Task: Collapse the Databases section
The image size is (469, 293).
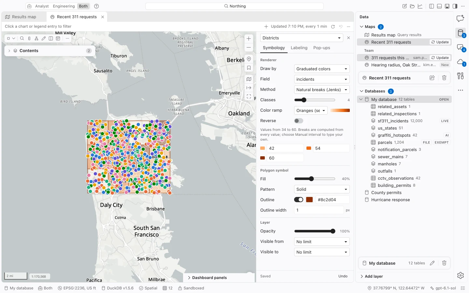Action: point(362,91)
